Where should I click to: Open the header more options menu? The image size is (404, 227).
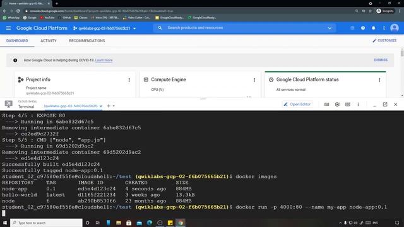(x=384, y=28)
